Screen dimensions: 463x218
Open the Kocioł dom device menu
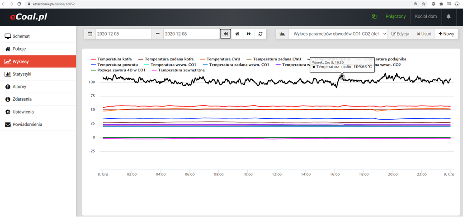click(426, 17)
